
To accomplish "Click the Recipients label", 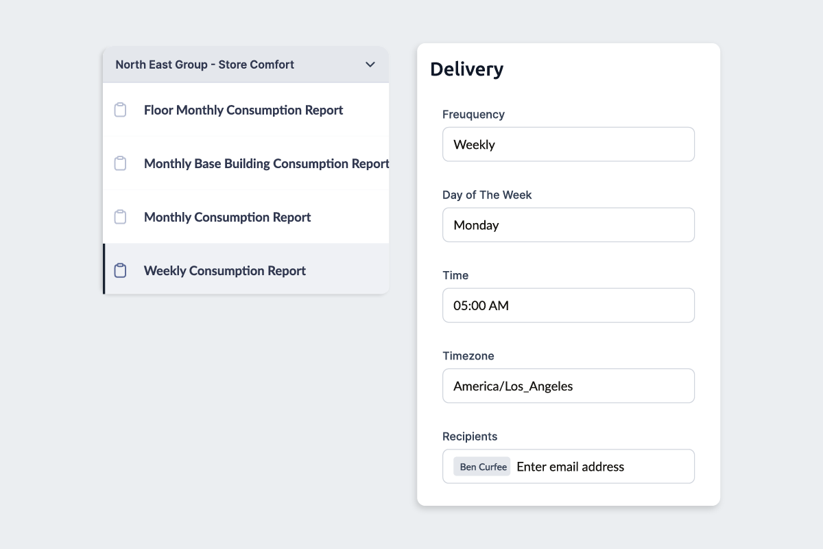I will [x=470, y=436].
